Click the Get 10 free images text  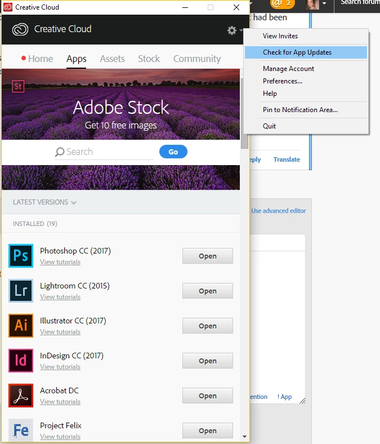click(x=121, y=125)
